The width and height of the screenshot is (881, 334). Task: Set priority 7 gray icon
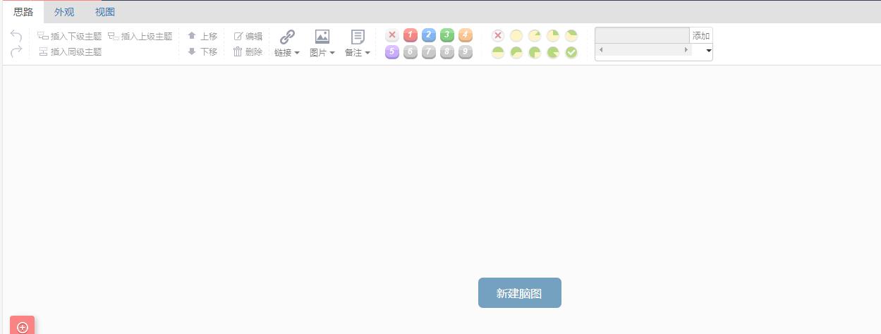[429, 52]
